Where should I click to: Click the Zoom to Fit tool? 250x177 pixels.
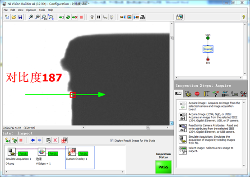[x=51, y=17]
